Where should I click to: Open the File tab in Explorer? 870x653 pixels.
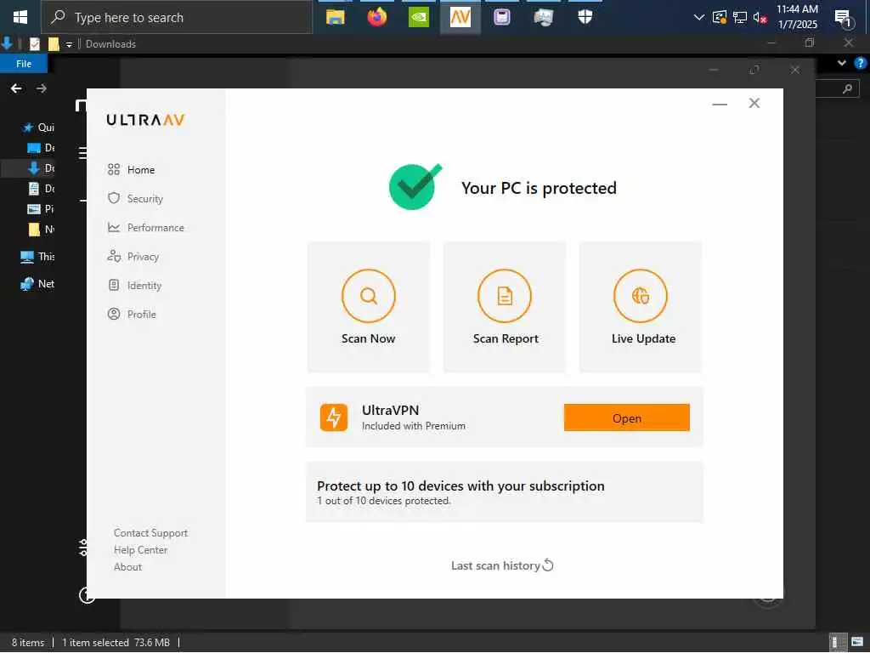[x=24, y=63]
